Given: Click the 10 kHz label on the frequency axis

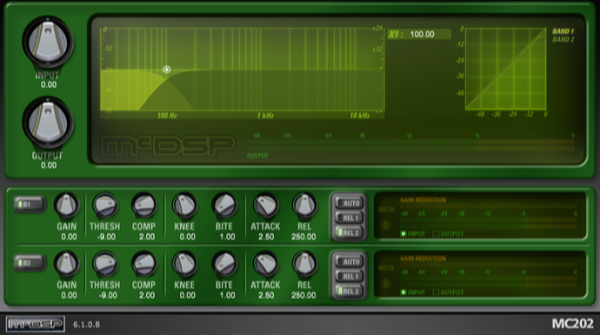Looking at the screenshot, I should (x=360, y=116).
